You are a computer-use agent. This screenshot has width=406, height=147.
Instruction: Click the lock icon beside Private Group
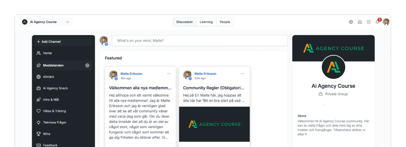[320, 94]
